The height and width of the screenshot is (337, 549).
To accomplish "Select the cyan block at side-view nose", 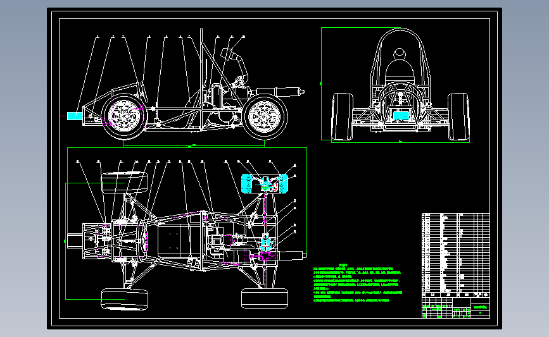I will pyautogui.click(x=75, y=116).
